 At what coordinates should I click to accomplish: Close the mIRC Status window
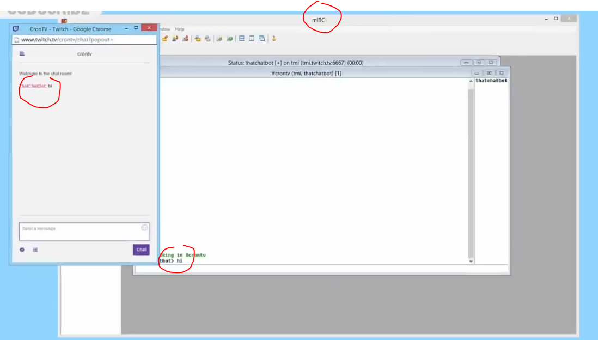tap(491, 63)
